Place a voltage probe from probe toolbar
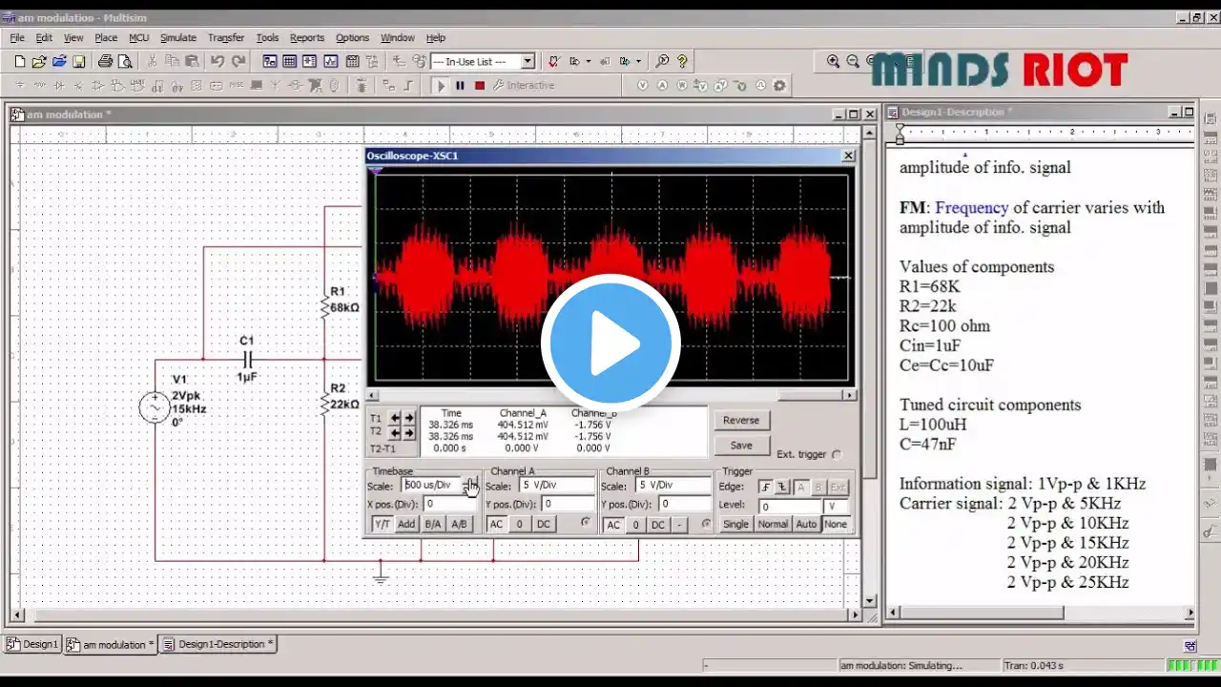 pyautogui.click(x=642, y=86)
